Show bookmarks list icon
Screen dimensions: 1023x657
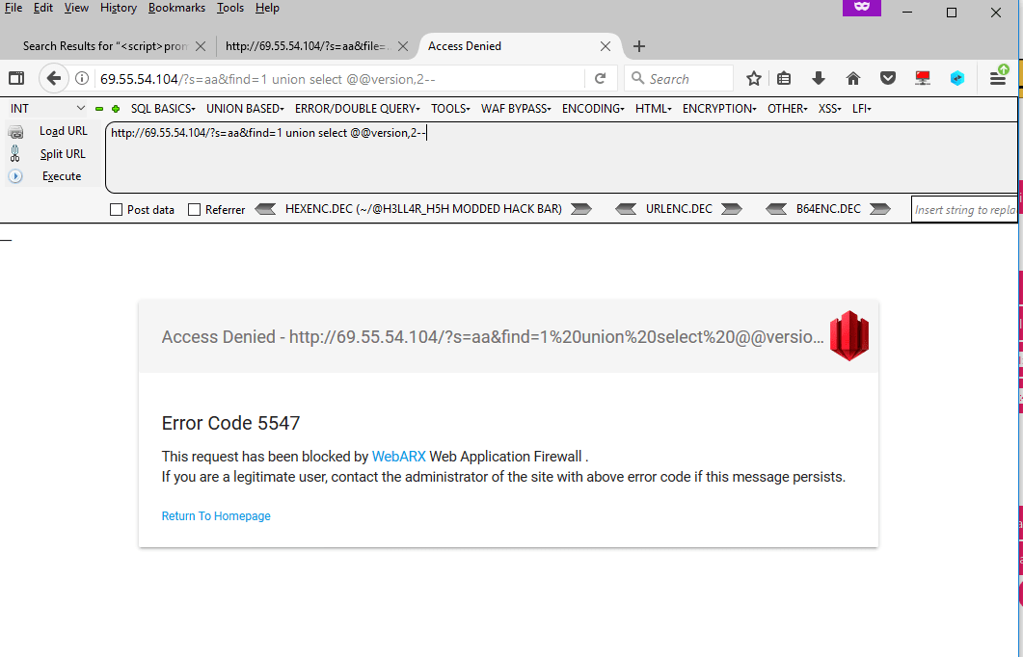tap(784, 79)
